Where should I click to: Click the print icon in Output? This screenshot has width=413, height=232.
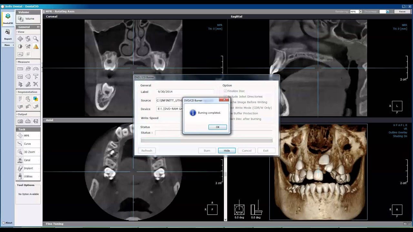tap(28, 121)
